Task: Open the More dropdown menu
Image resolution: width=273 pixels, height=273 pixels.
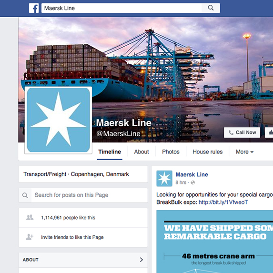Action: (244, 152)
